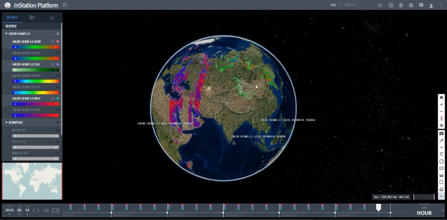Viewport: 447px width, 220px height.
Task: Select the eyedropper tool
Action: point(441,140)
